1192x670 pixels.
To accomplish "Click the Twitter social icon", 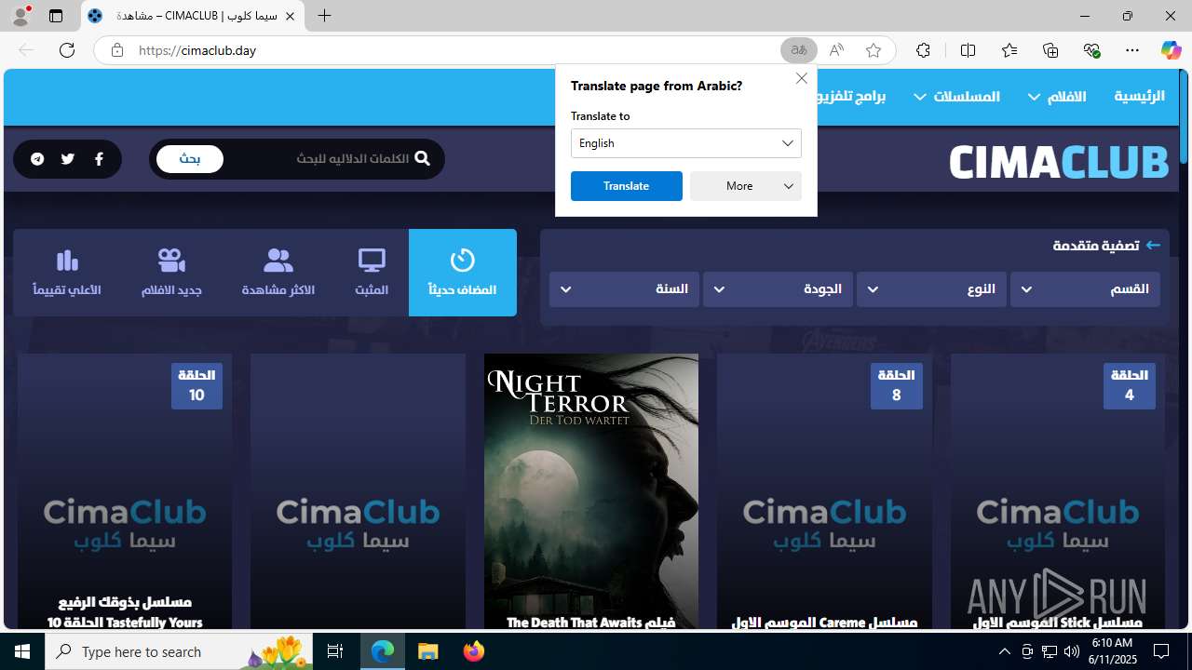I will (68, 159).
